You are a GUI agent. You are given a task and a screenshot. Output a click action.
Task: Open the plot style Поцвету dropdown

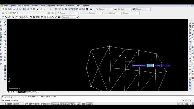(130, 13)
